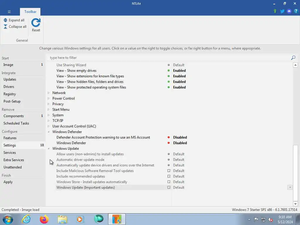The height and width of the screenshot is (225, 300).
Task: Click the filter search magnifier icon
Action: [293, 58]
